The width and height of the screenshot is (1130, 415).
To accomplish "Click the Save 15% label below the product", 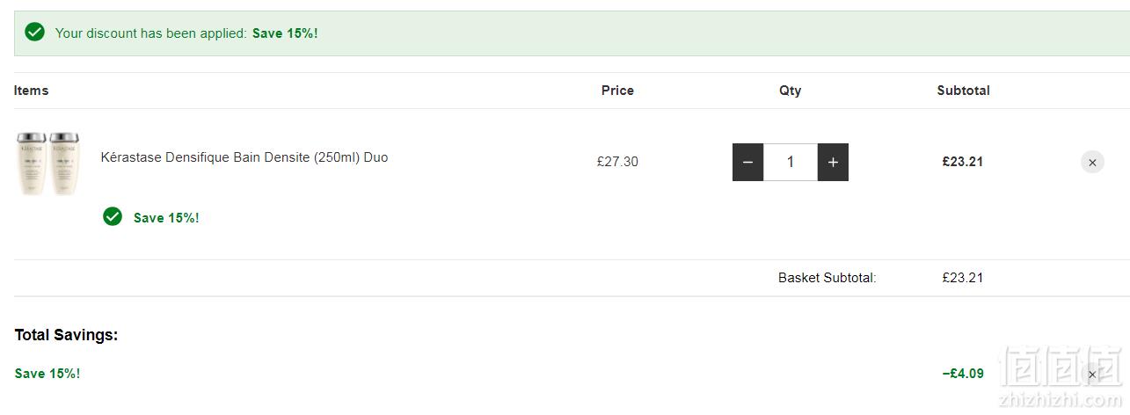I will click(x=166, y=218).
